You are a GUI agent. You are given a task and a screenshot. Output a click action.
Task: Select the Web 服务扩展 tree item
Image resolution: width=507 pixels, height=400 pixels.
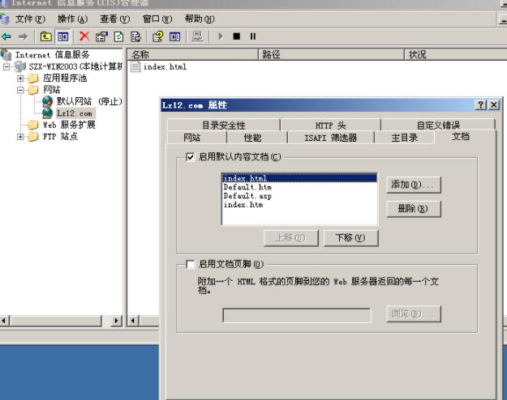pos(69,125)
